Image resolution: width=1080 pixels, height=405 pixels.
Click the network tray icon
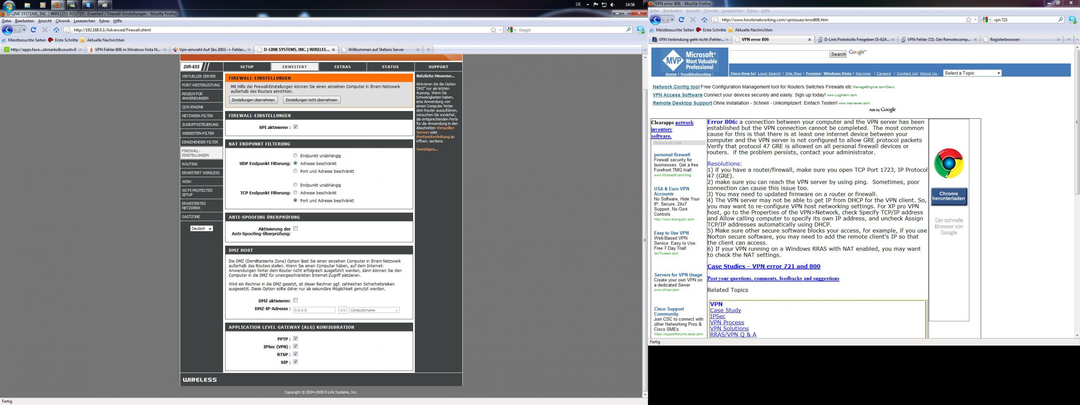604,4
